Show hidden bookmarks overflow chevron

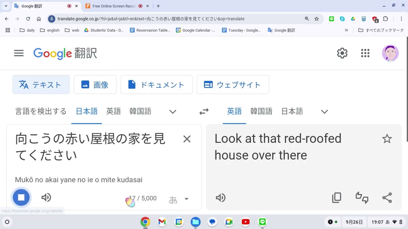pyautogui.click(x=346, y=30)
